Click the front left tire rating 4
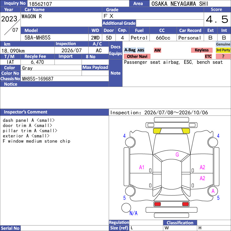231x231 pixels. click(x=124, y=136)
